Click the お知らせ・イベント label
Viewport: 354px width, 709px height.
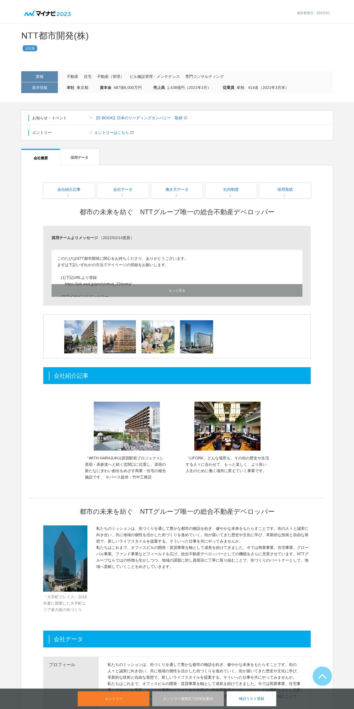[50, 118]
